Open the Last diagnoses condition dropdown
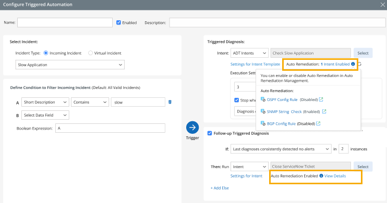Viewport: 387px width, 203px height. [281, 149]
